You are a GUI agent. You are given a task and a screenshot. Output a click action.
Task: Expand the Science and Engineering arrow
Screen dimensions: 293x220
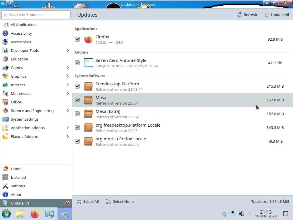coord(68,111)
